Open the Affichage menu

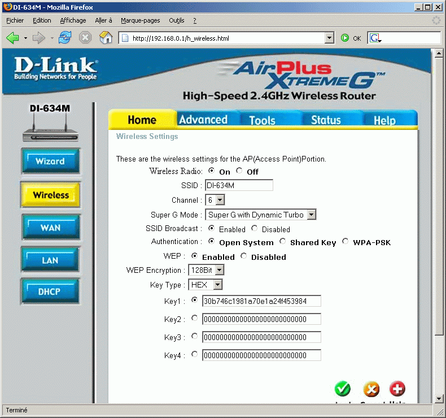pos(73,20)
